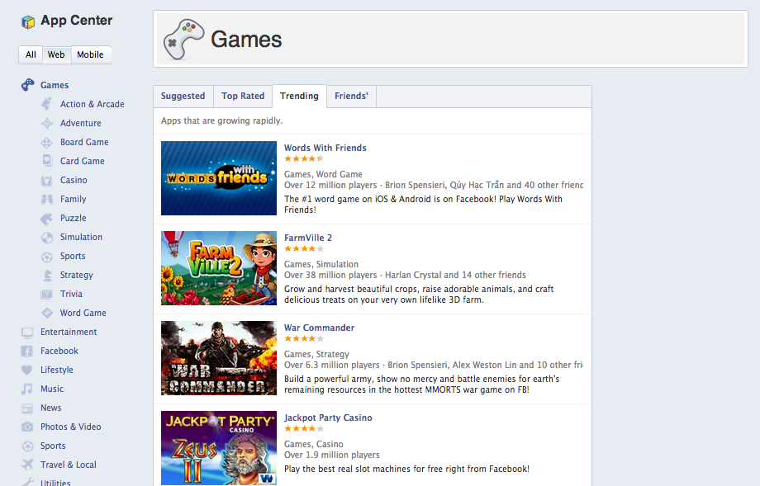Open the Friends' tab
This screenshot has height=486, width=760.
351,96
